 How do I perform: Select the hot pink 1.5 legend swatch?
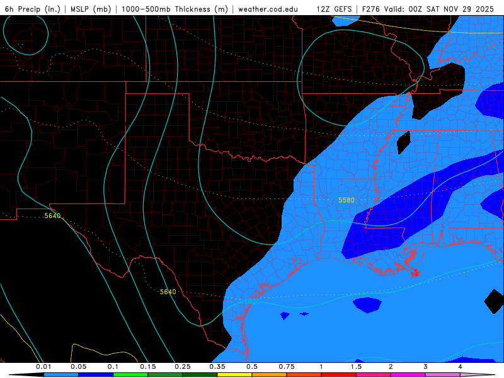pos(374,375)
